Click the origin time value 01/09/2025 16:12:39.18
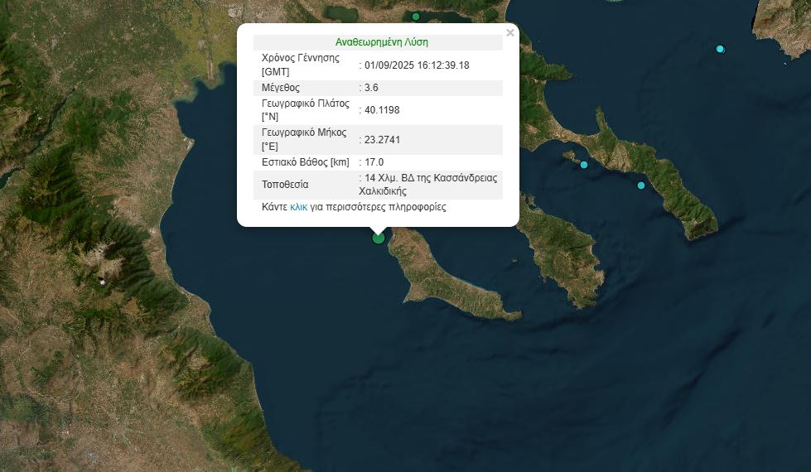The width and height of the screenshot is (811, 472). [417, 65]
